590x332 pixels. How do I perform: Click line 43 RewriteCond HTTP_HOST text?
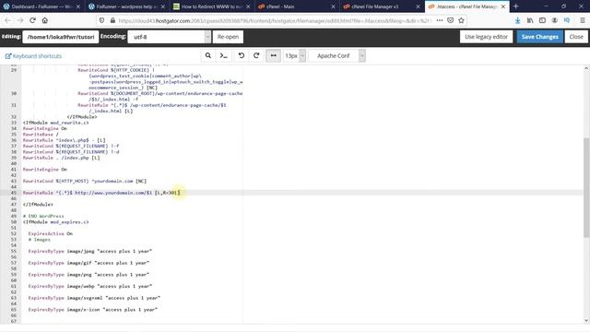pos(84,181)
